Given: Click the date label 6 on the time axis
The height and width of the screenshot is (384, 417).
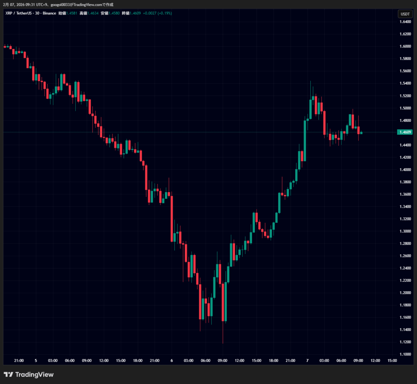Looking at the screenshot, I should coord(171,360).
